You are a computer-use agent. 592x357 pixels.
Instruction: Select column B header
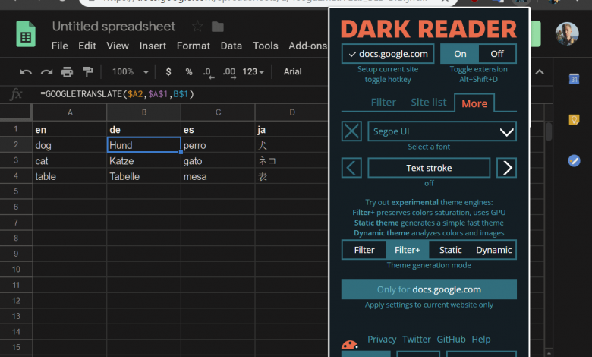pyautogui.click(x=144, y=112)
